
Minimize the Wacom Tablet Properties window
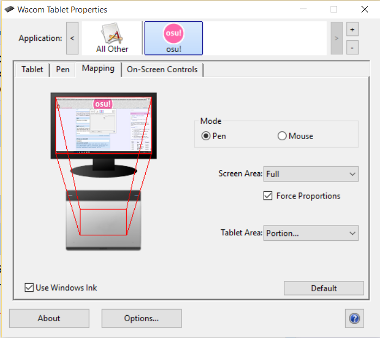[x=303, y=9]
